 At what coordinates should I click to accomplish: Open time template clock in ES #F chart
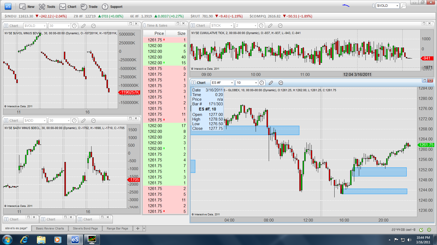262,83
